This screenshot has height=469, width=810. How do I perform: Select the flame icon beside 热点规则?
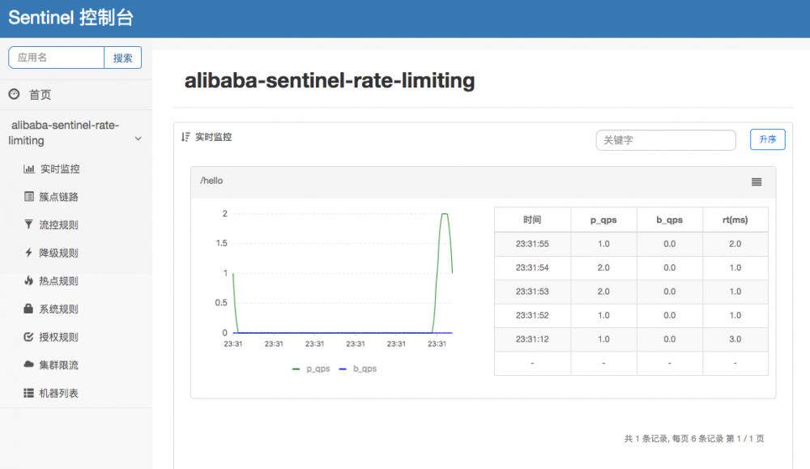27,280
